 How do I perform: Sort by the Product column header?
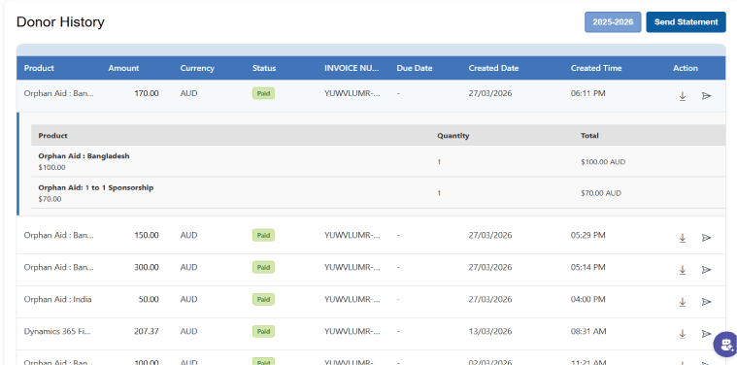coord(39,68)
